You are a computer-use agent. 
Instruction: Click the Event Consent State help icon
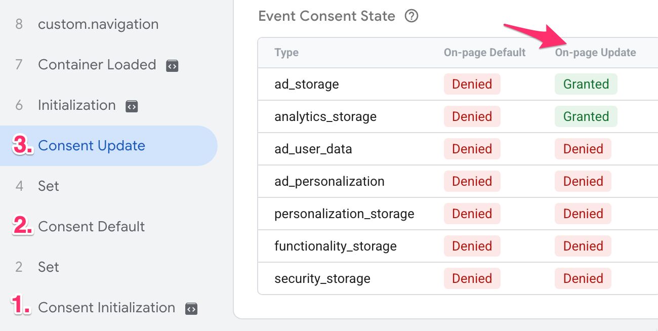pos(412,16)
